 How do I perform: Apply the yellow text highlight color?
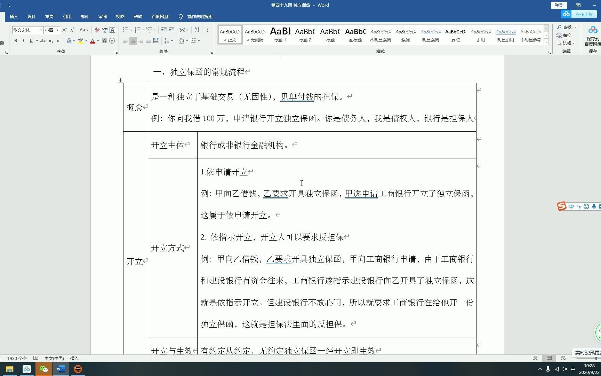pos(81,41)
